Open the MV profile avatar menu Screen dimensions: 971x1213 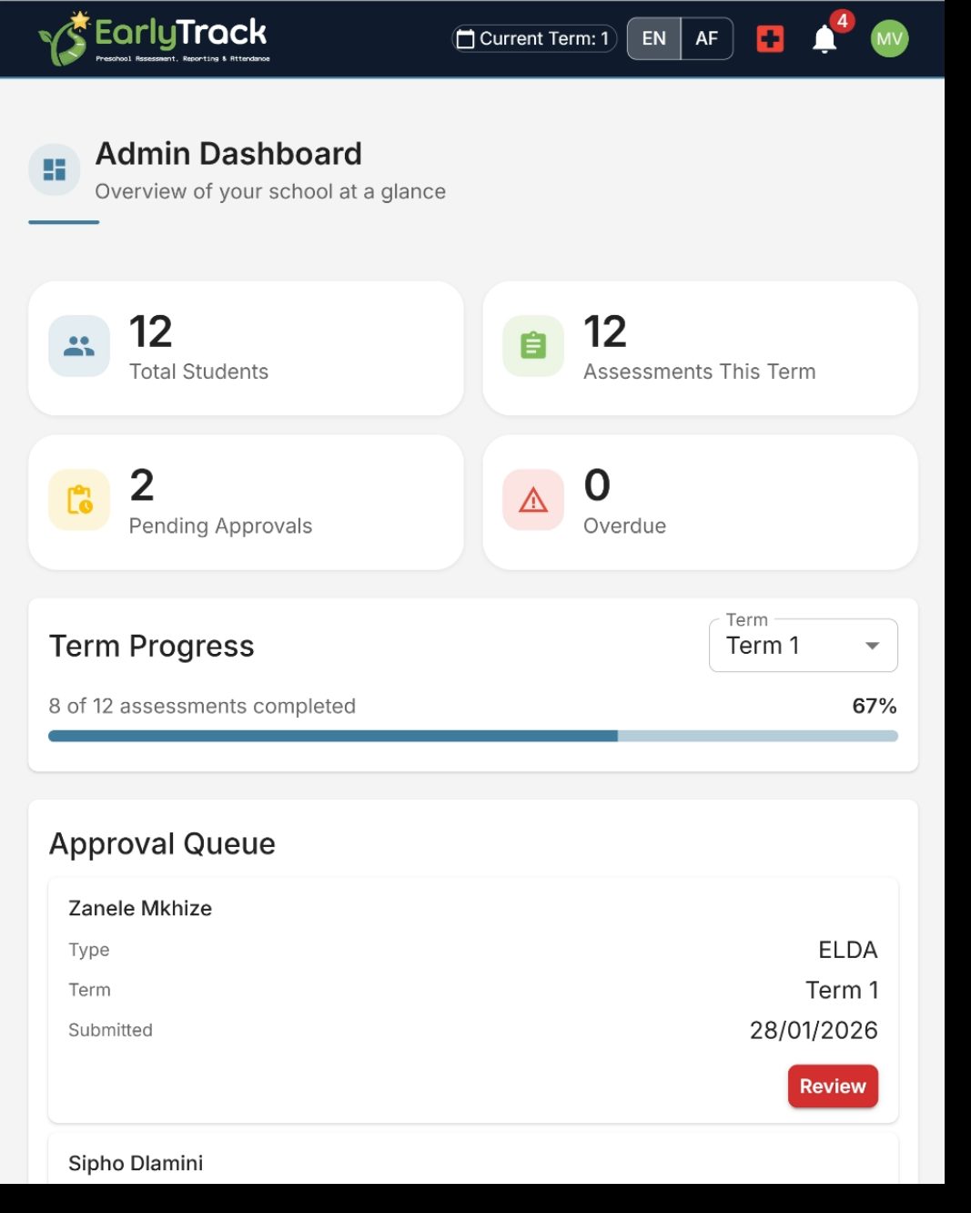point(889,38)
